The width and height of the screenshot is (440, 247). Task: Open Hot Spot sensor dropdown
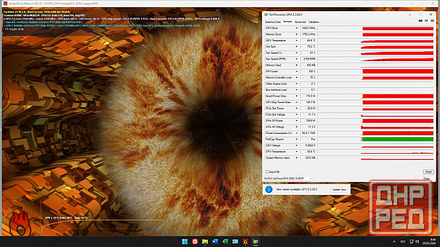tap(296, 47)
